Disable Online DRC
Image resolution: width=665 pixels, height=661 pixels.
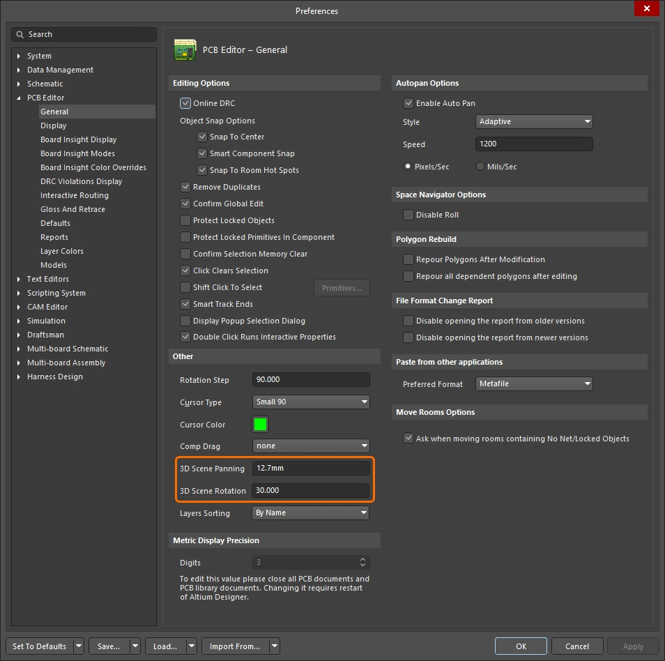(x=185, y=102)
